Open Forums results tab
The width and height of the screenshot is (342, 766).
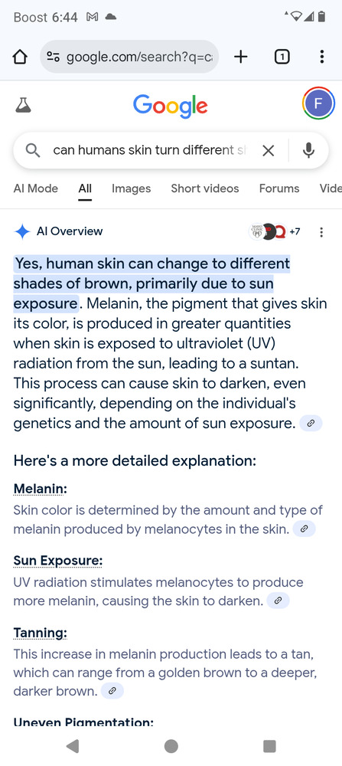[279, 188]
